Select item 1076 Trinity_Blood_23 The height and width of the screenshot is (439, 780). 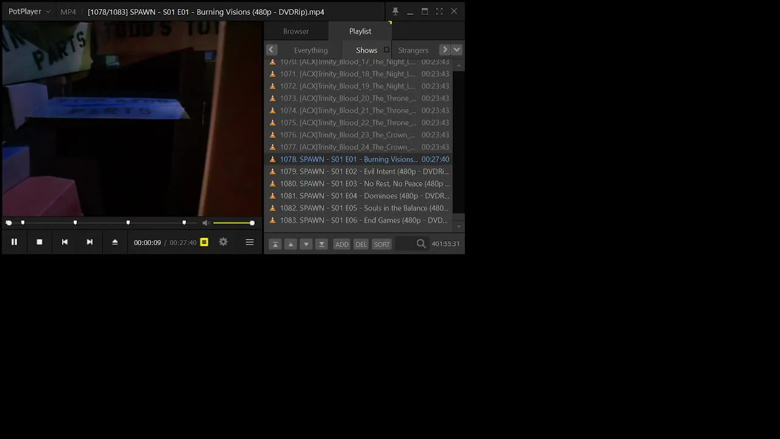360,135
